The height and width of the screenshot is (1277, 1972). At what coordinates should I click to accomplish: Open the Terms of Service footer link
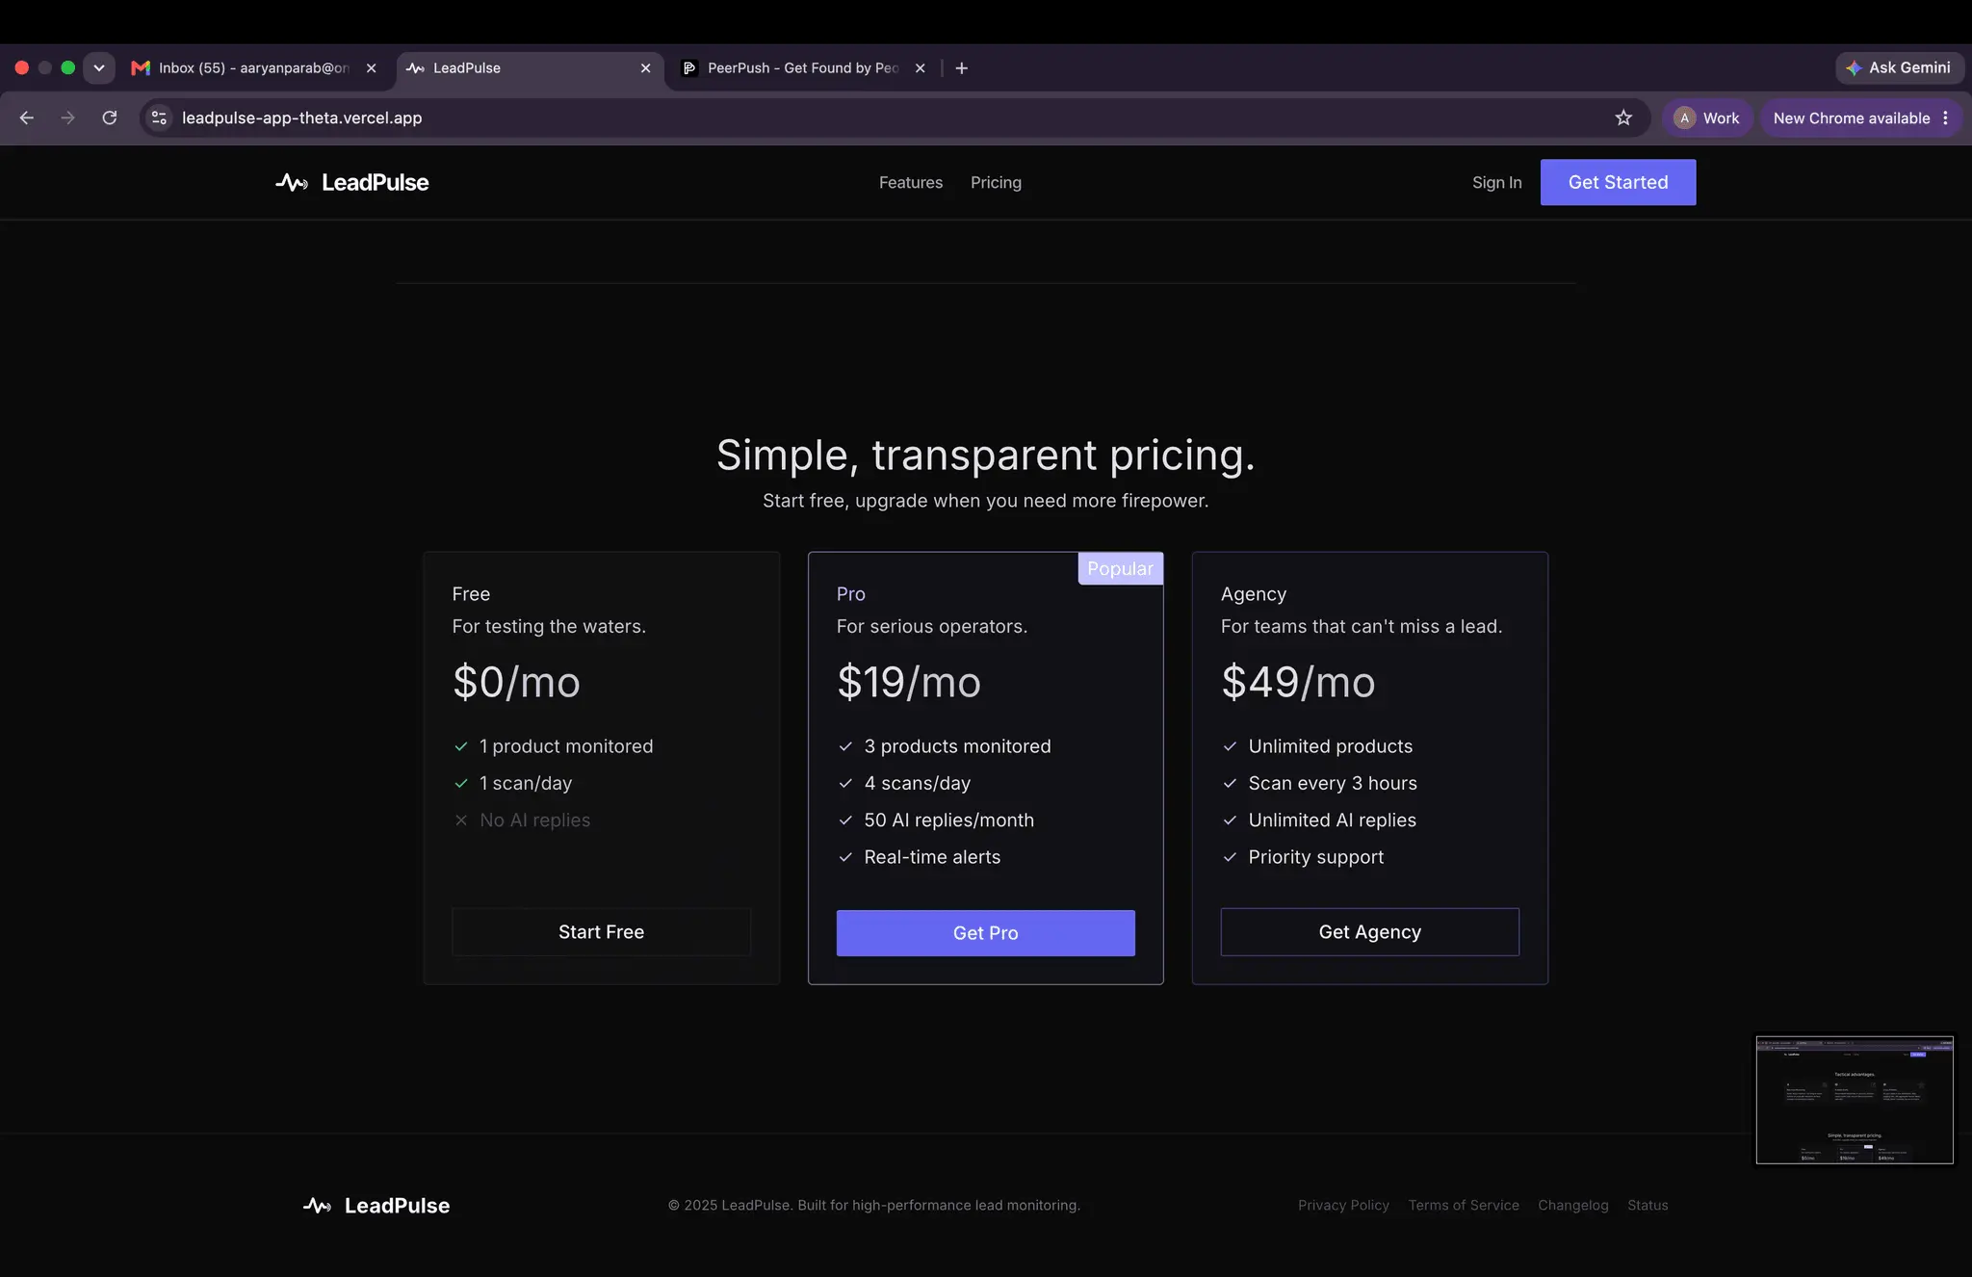[x=1464, y=1206]
